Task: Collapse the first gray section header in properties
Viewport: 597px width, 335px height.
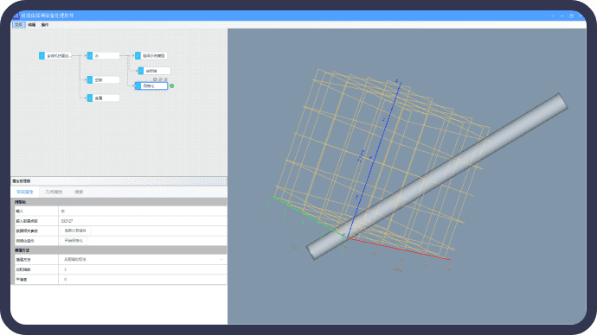Action: click(119, 202)
